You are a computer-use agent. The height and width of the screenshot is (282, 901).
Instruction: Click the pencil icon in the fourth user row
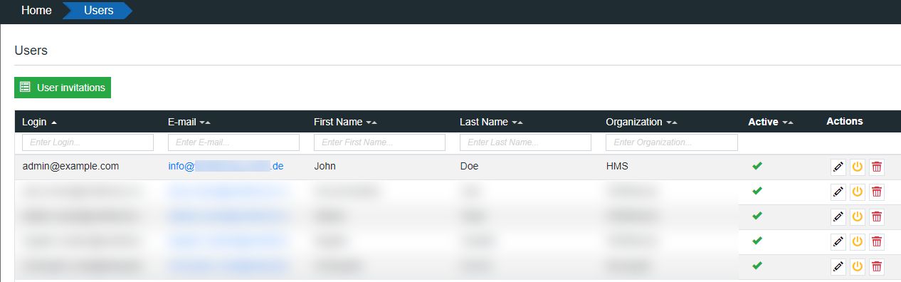[x=838, y=241]
